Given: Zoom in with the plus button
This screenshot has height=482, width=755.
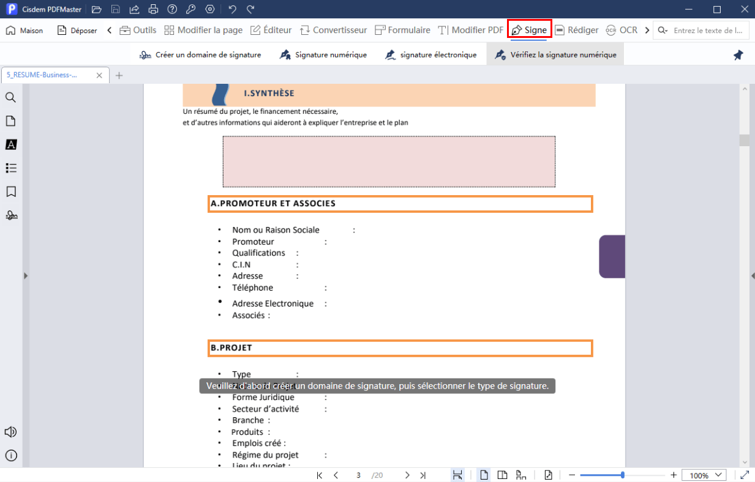Looking at the screenshot, I should click(674, 475).
